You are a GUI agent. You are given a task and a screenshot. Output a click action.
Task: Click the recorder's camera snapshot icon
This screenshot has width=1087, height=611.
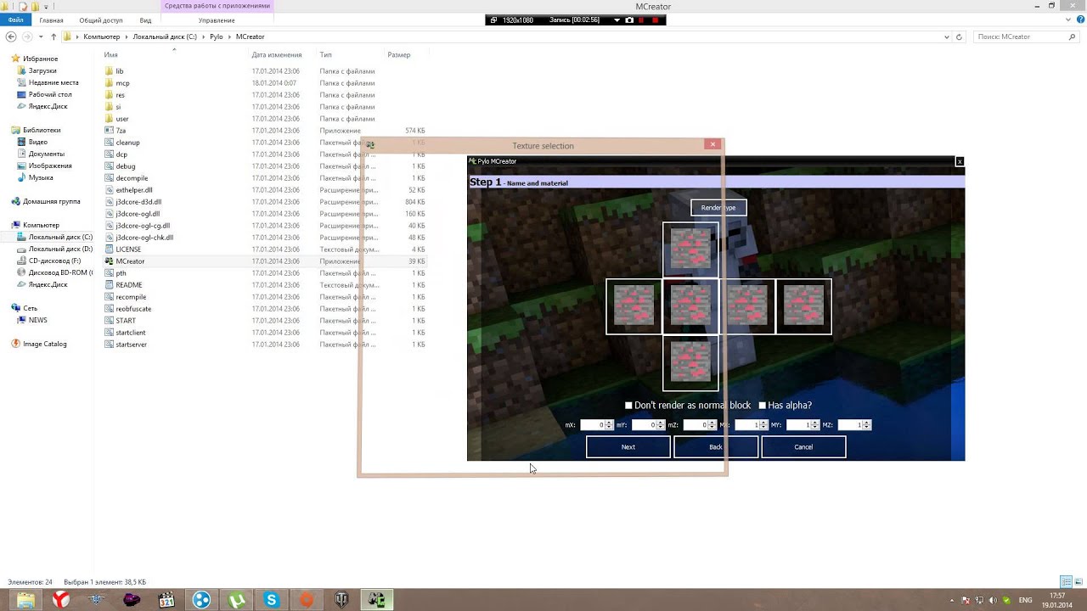coord(629,20)
